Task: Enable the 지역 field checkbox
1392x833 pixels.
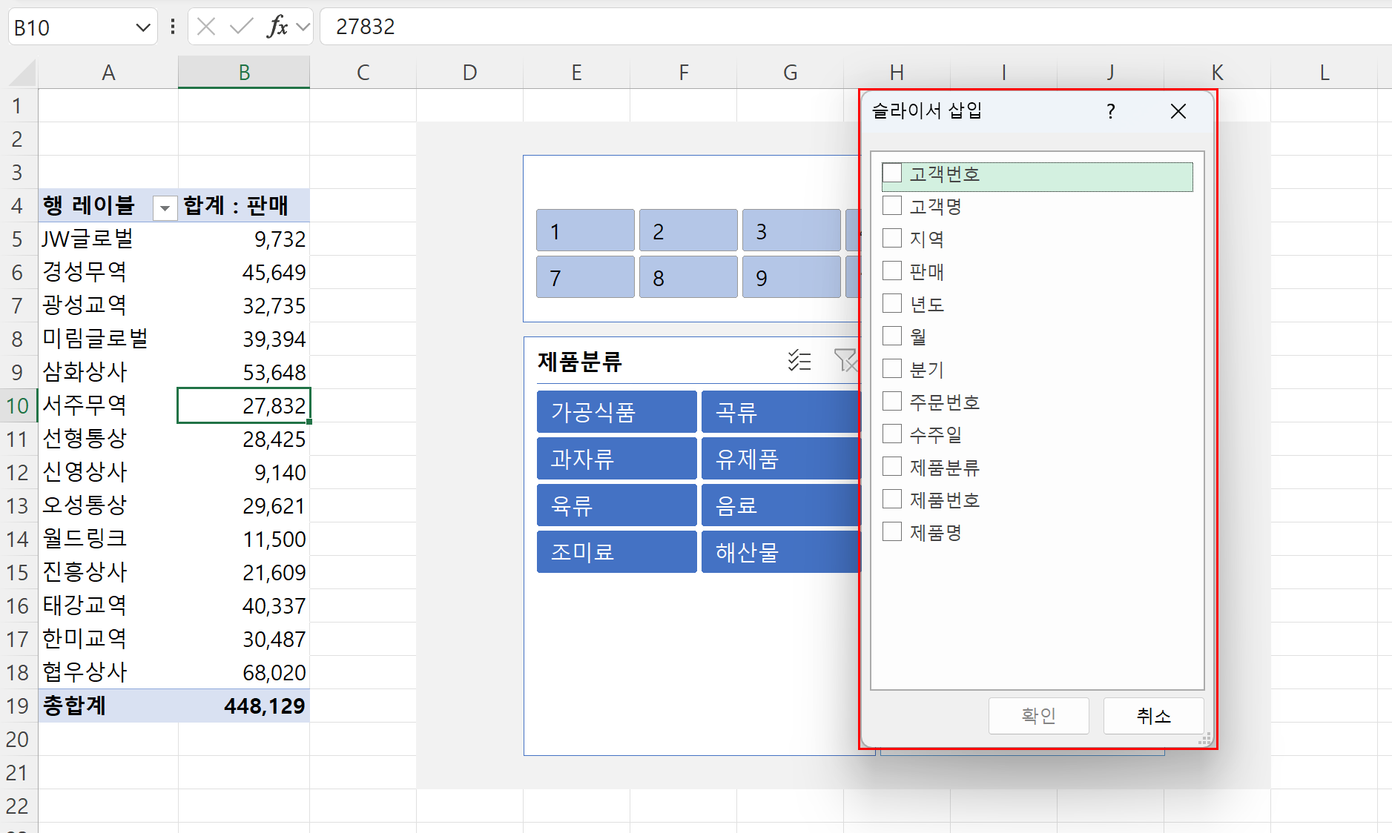Action: tap(892, 239)
